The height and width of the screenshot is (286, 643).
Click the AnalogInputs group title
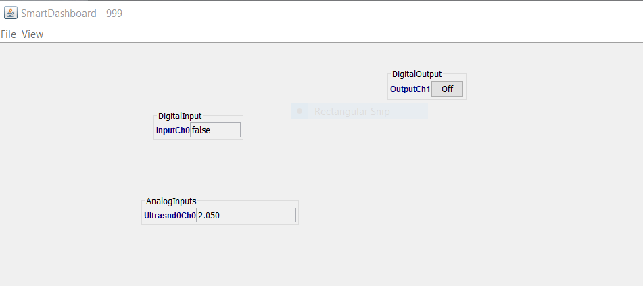coord(171,201)
